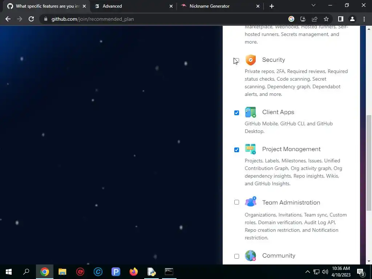Click the Security shield icon

point(251,60)
